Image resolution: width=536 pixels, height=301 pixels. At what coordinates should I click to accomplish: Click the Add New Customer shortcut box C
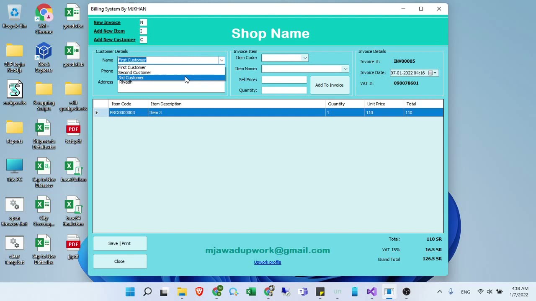tap(143, 40)
